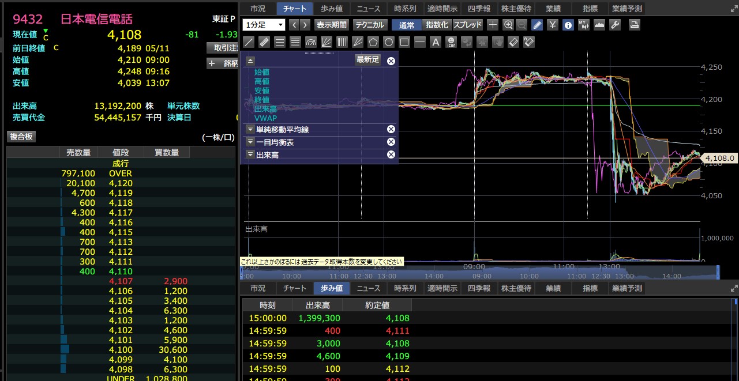The height and width of the screenshot is (381, 739).
Task: Expand the 出来高 legend section
Action: [x=250, y=154]
